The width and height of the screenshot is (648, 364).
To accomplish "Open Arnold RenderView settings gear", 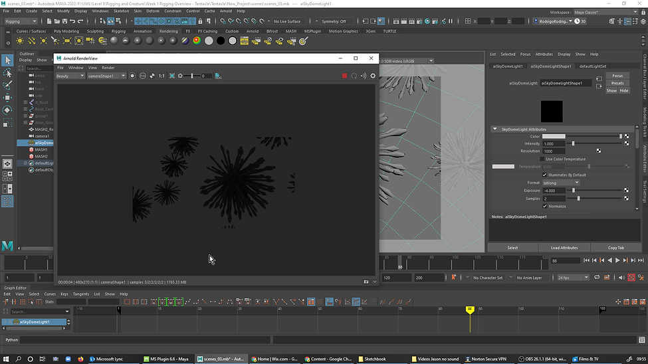I will point(373,76).
